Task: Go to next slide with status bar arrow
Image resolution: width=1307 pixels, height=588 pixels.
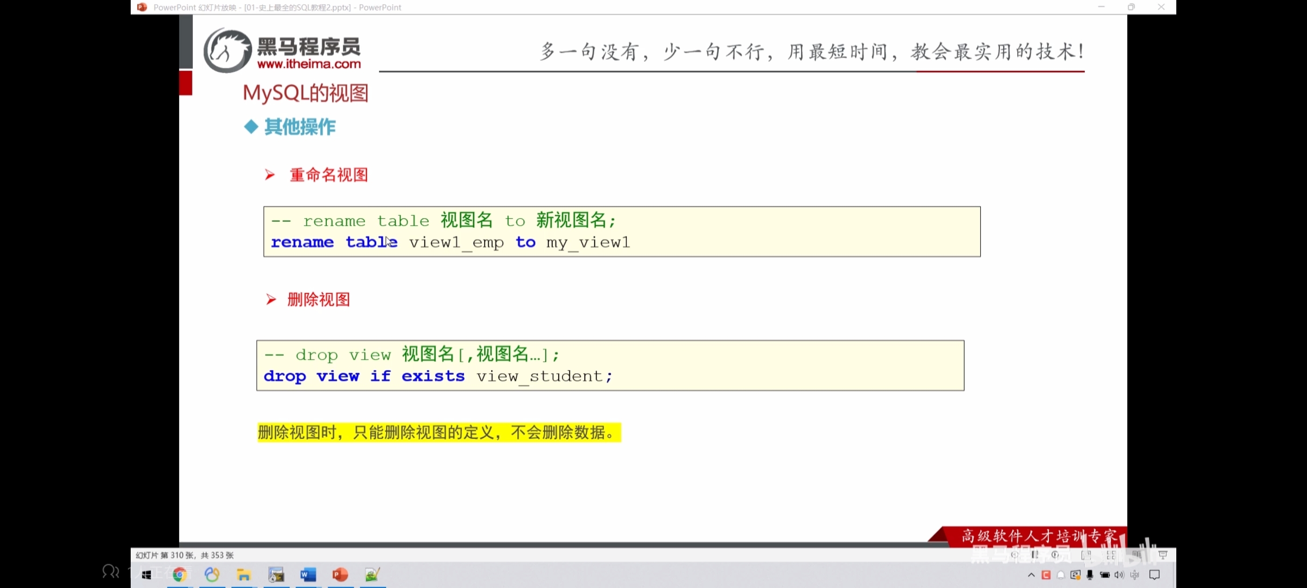Action: [1056, 555]
